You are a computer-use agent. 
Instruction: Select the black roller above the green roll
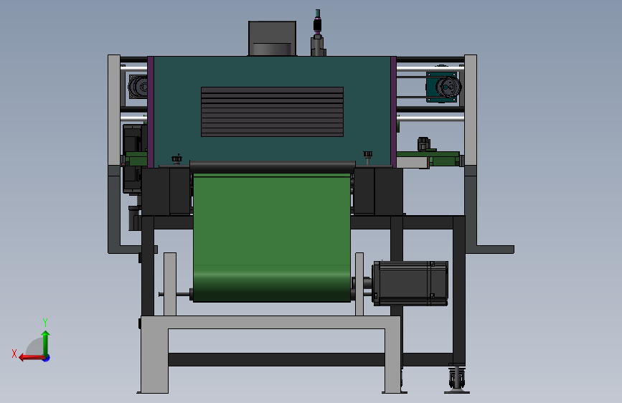[273, 166]
